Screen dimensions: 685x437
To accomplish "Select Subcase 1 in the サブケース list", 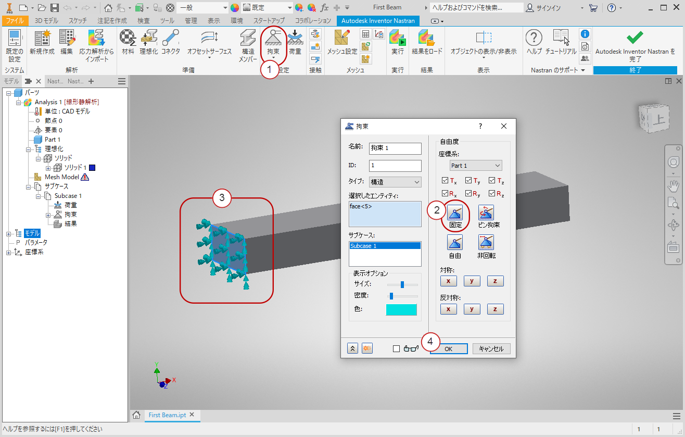I will point(385,246).
